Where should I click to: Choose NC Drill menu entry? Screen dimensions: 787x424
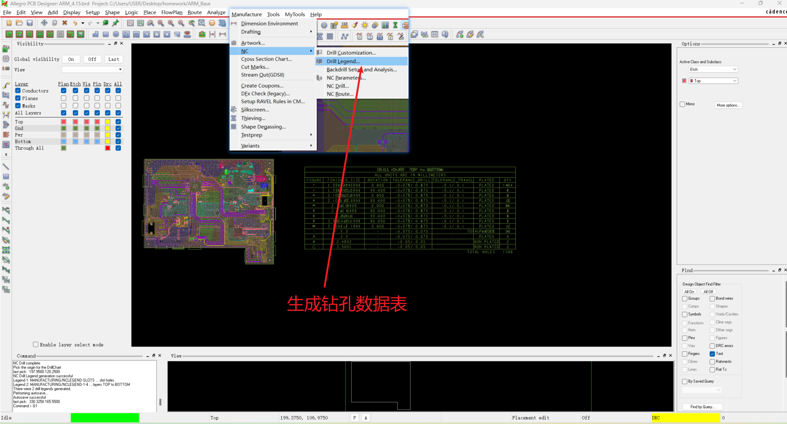coord(362,86)
